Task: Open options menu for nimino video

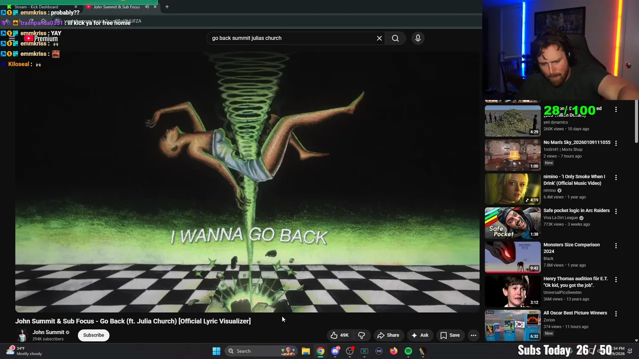Action: pyautogui.click(x=616, y=178)
